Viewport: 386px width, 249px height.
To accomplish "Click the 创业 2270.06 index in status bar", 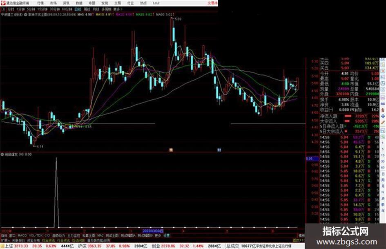I will click(163, 246).
